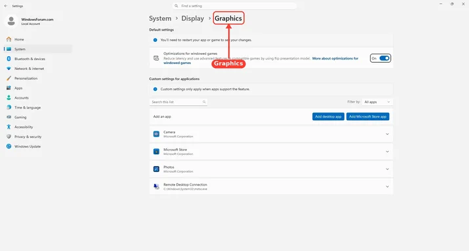This screenshot has width=469, height=251.
Task: Click the info icon beside restart notice
Action: pos(155,40)
